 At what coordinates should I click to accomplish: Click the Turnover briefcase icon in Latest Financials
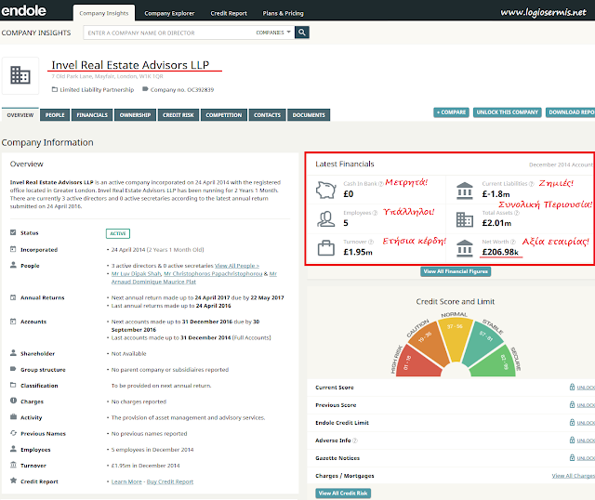point(326,248)
